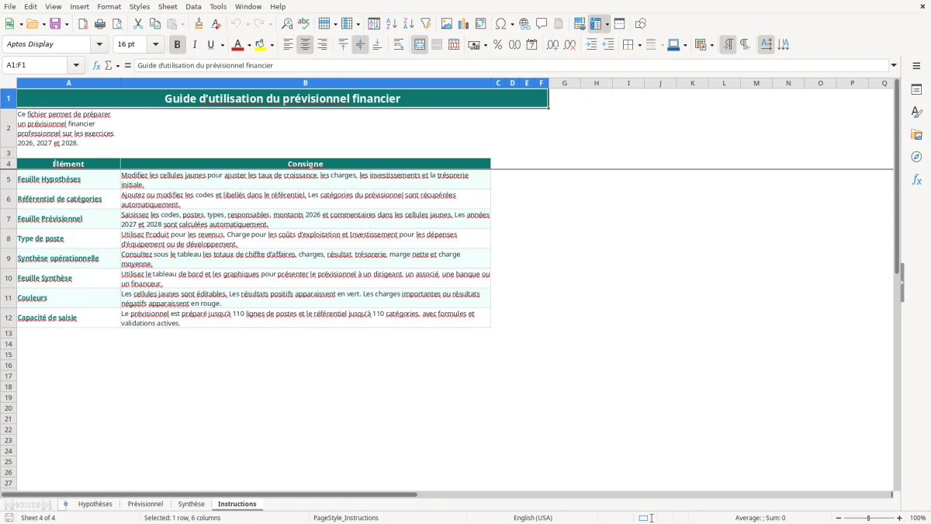
Task: Cut the selected cells
Action: [x=138, y=24]
